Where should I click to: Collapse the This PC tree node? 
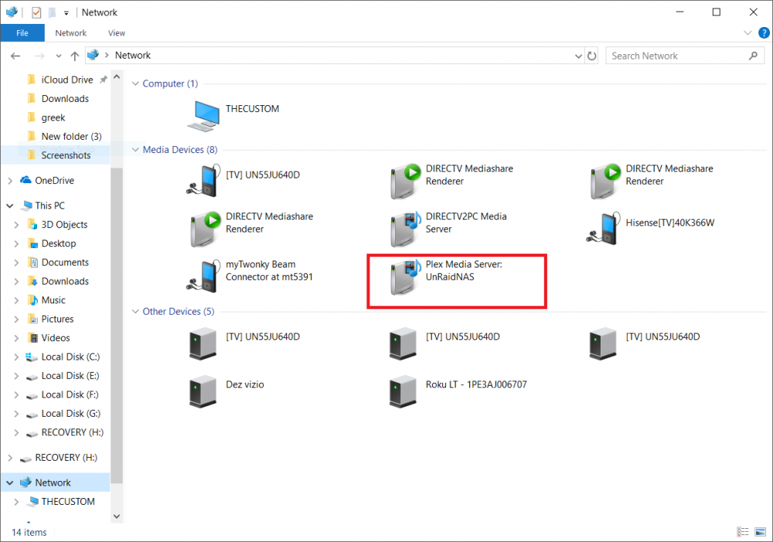coord(10,206)
